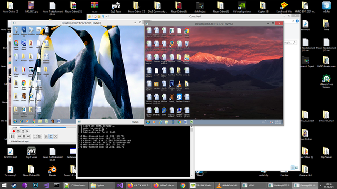Open the DayZ Tools desktop shortcut
This screenshot has width=337, height=189.
click(x=116, y=7)
